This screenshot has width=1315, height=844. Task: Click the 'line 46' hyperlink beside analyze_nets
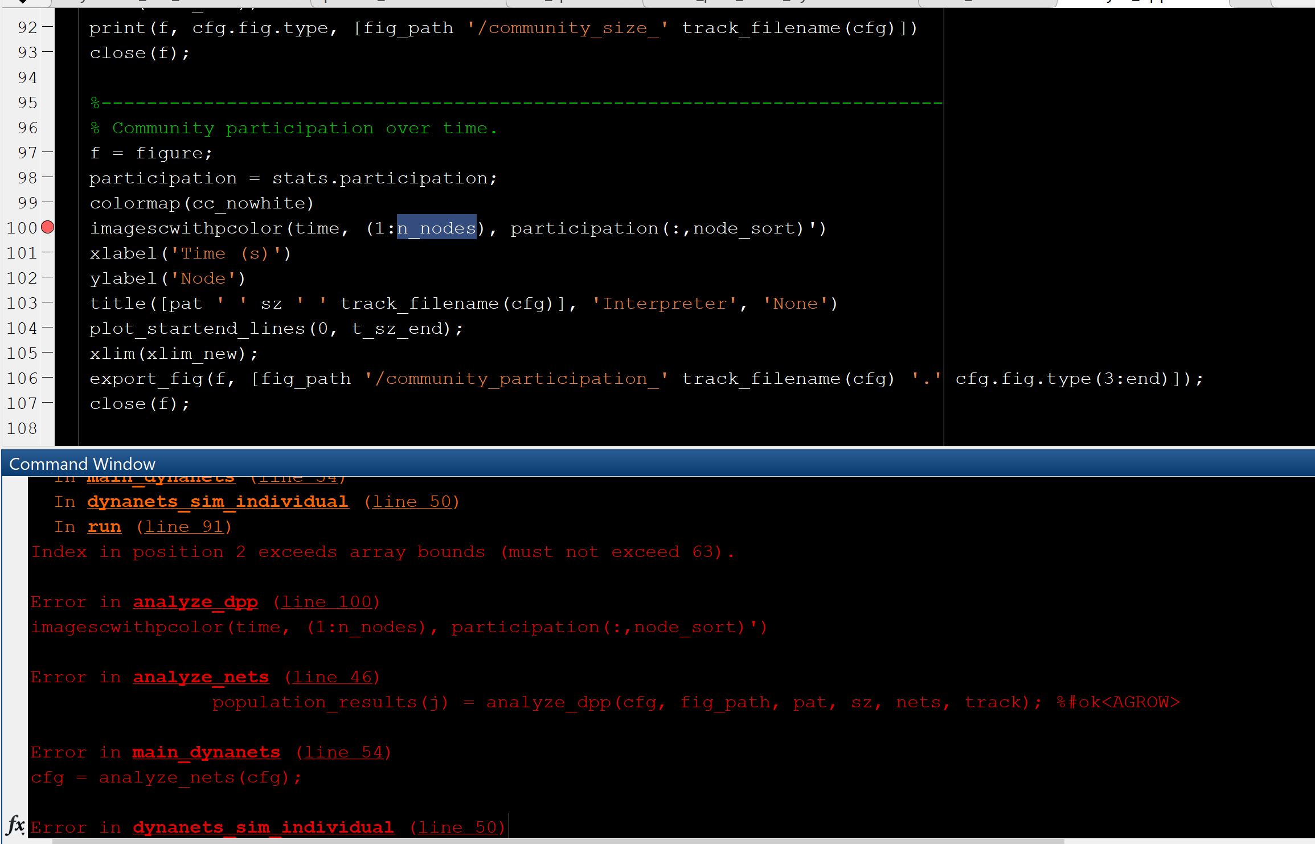pos(332,677)
